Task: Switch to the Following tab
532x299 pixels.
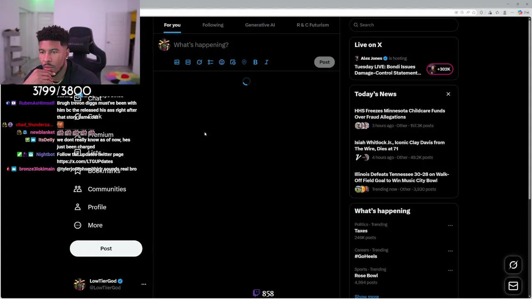Action: point(213,25)
